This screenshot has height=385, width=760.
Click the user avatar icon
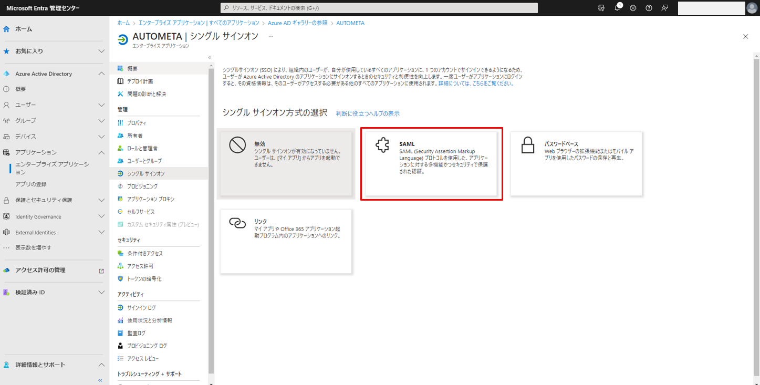[752, 8]
